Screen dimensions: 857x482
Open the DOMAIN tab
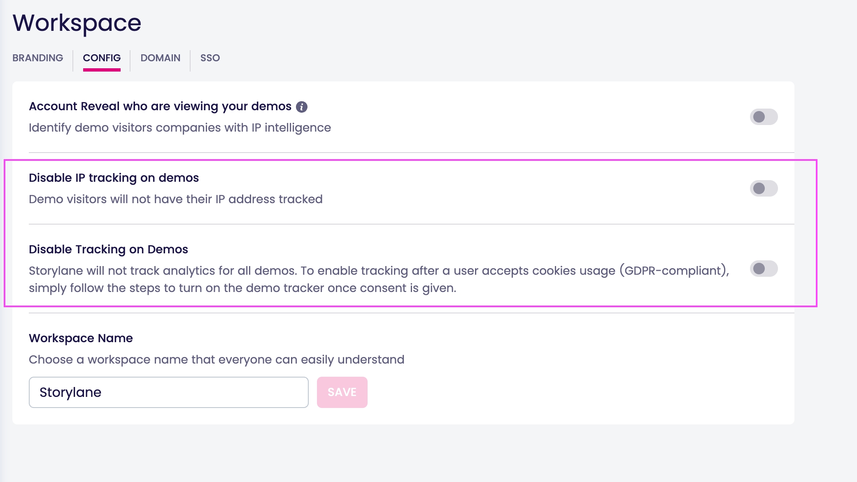[x=161, y=58]
